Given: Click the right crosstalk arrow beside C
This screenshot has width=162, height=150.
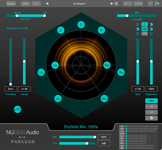Looking at the screenshot, I should pyautogui.click(x=151, y=24).
